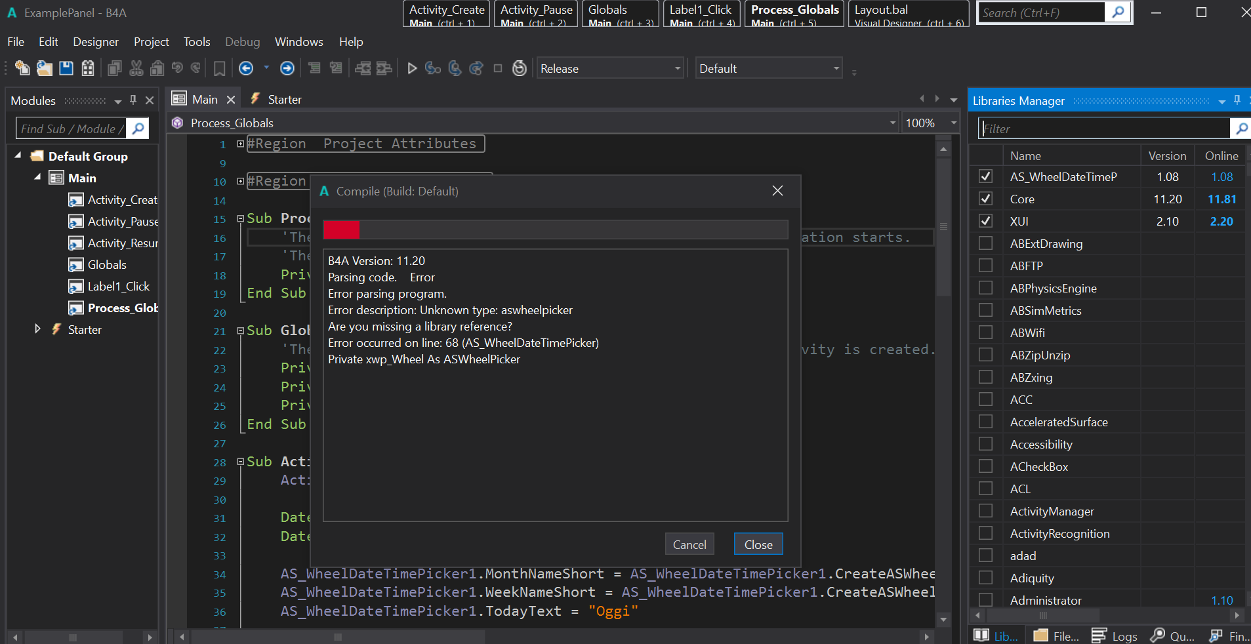Viewport: 1251px width, 644px height.
Task: Click the search magnifier in Find Sub box
Action: click(x=138, y=129)
